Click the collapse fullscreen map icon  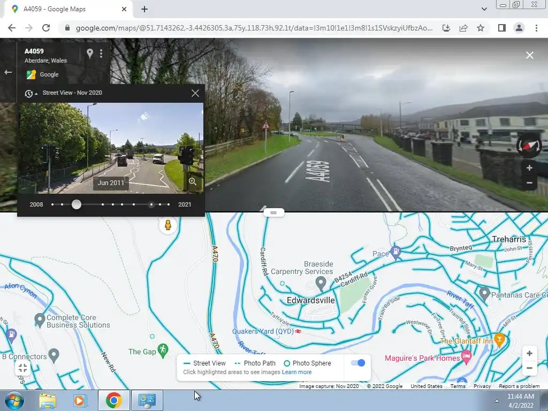click(x=22, y=368)
